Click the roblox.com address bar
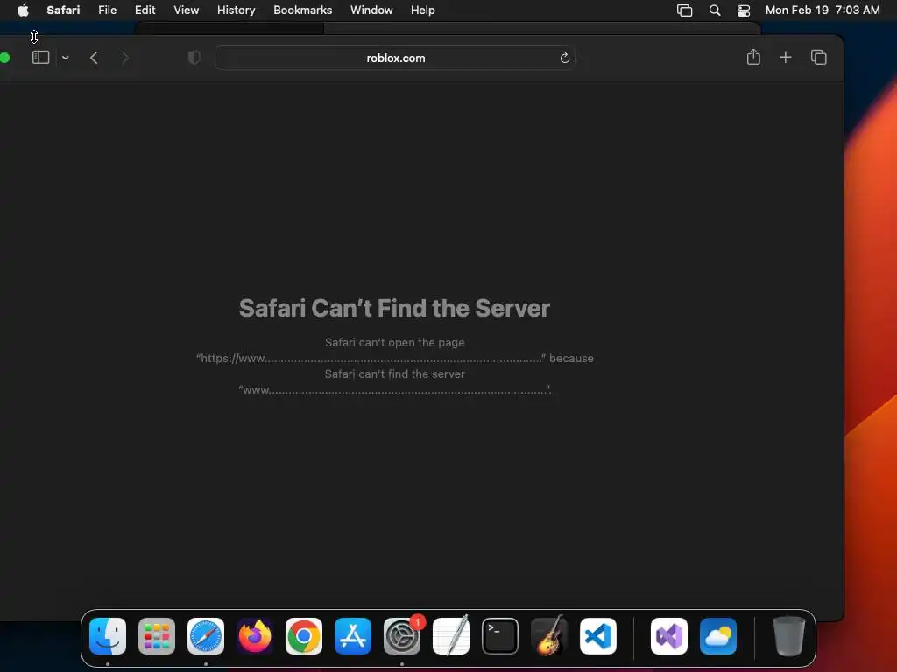897x672 pixels. 395,58
